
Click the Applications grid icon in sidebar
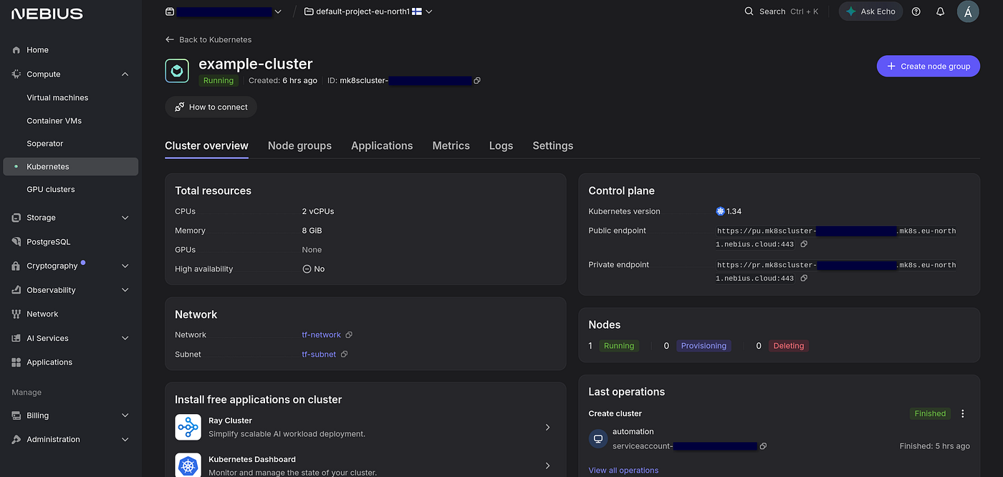[x=16, y=362]
